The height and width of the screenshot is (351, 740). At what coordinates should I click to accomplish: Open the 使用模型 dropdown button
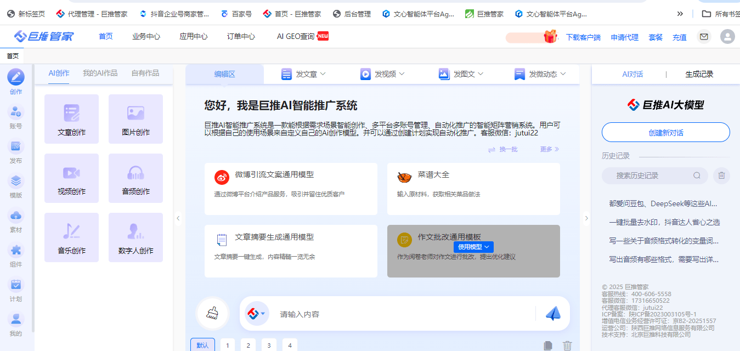tap(473, 247)
